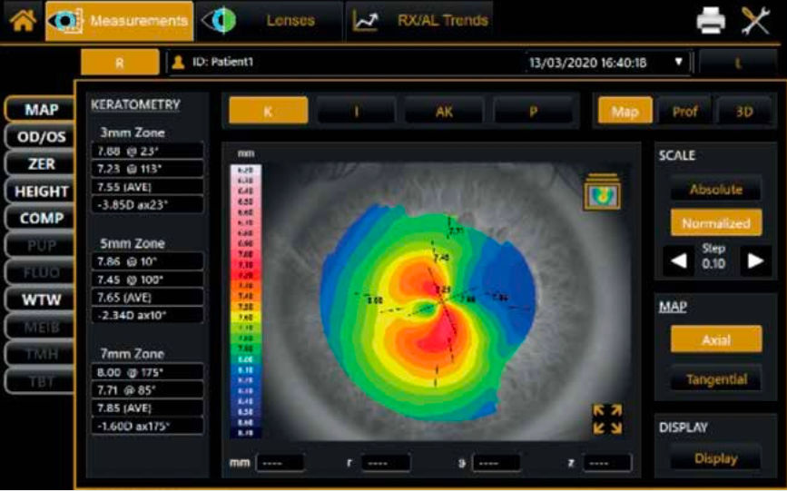The width and height of the screenshot is (787, 491).
Task: Switch to the Measurements tab
Action: tap(120, 21)
